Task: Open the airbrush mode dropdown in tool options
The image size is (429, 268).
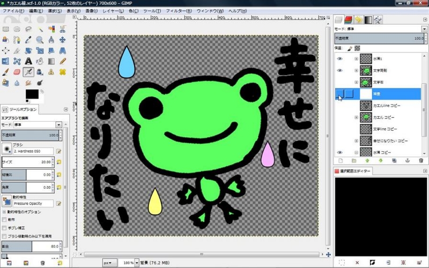Action: [x=58, y=125]
